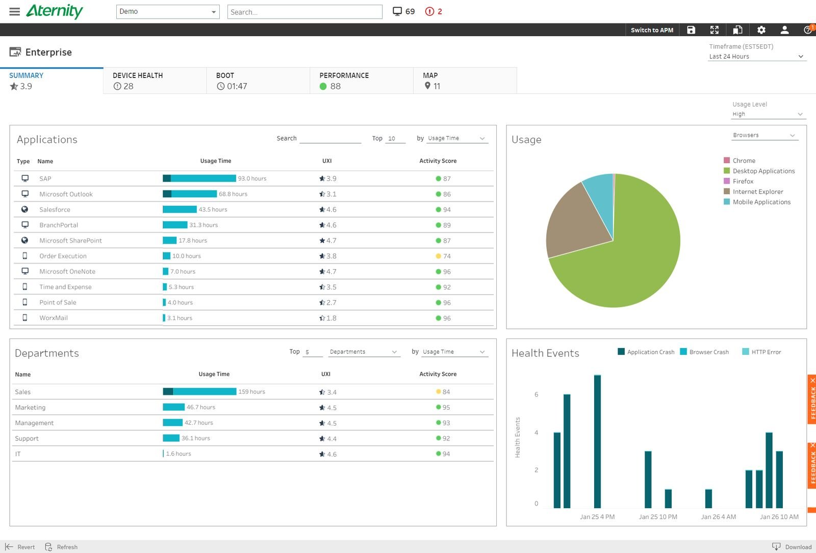Viewport: 816px width, 553px height.
Task: Click the Application Crash legend swatch
Action: (x=621, y=352)
